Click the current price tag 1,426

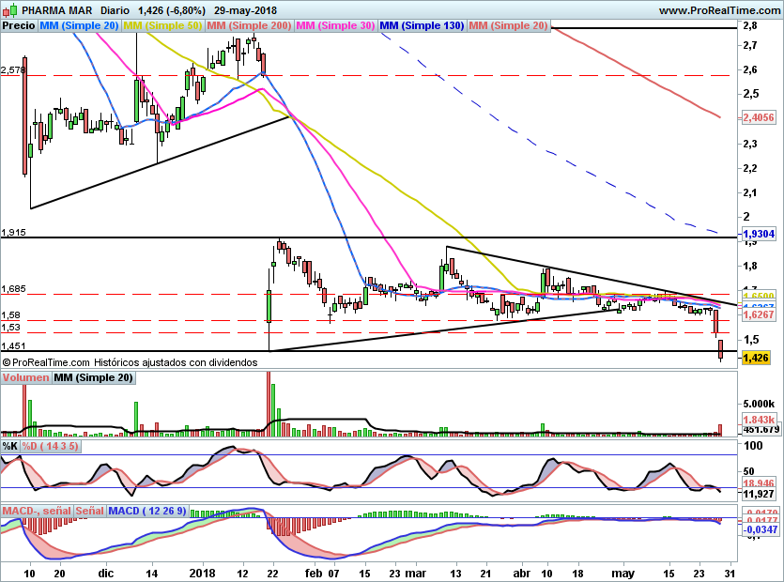click(756, 358)
